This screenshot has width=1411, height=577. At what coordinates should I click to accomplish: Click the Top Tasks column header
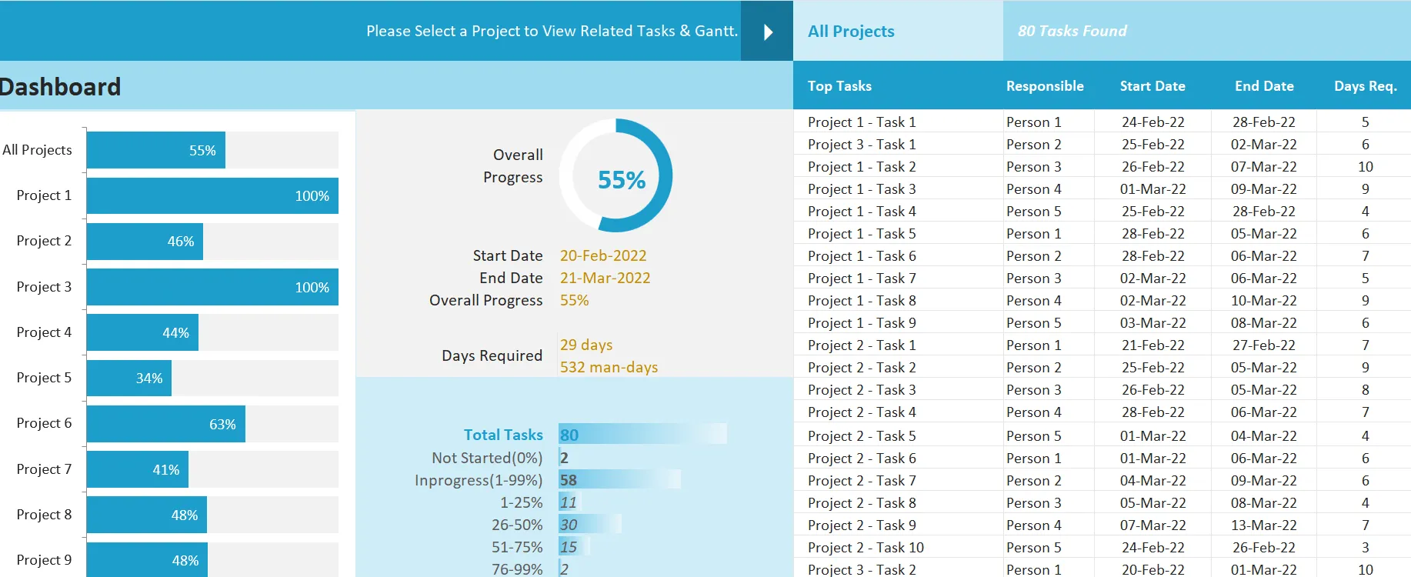pos(839,86)
